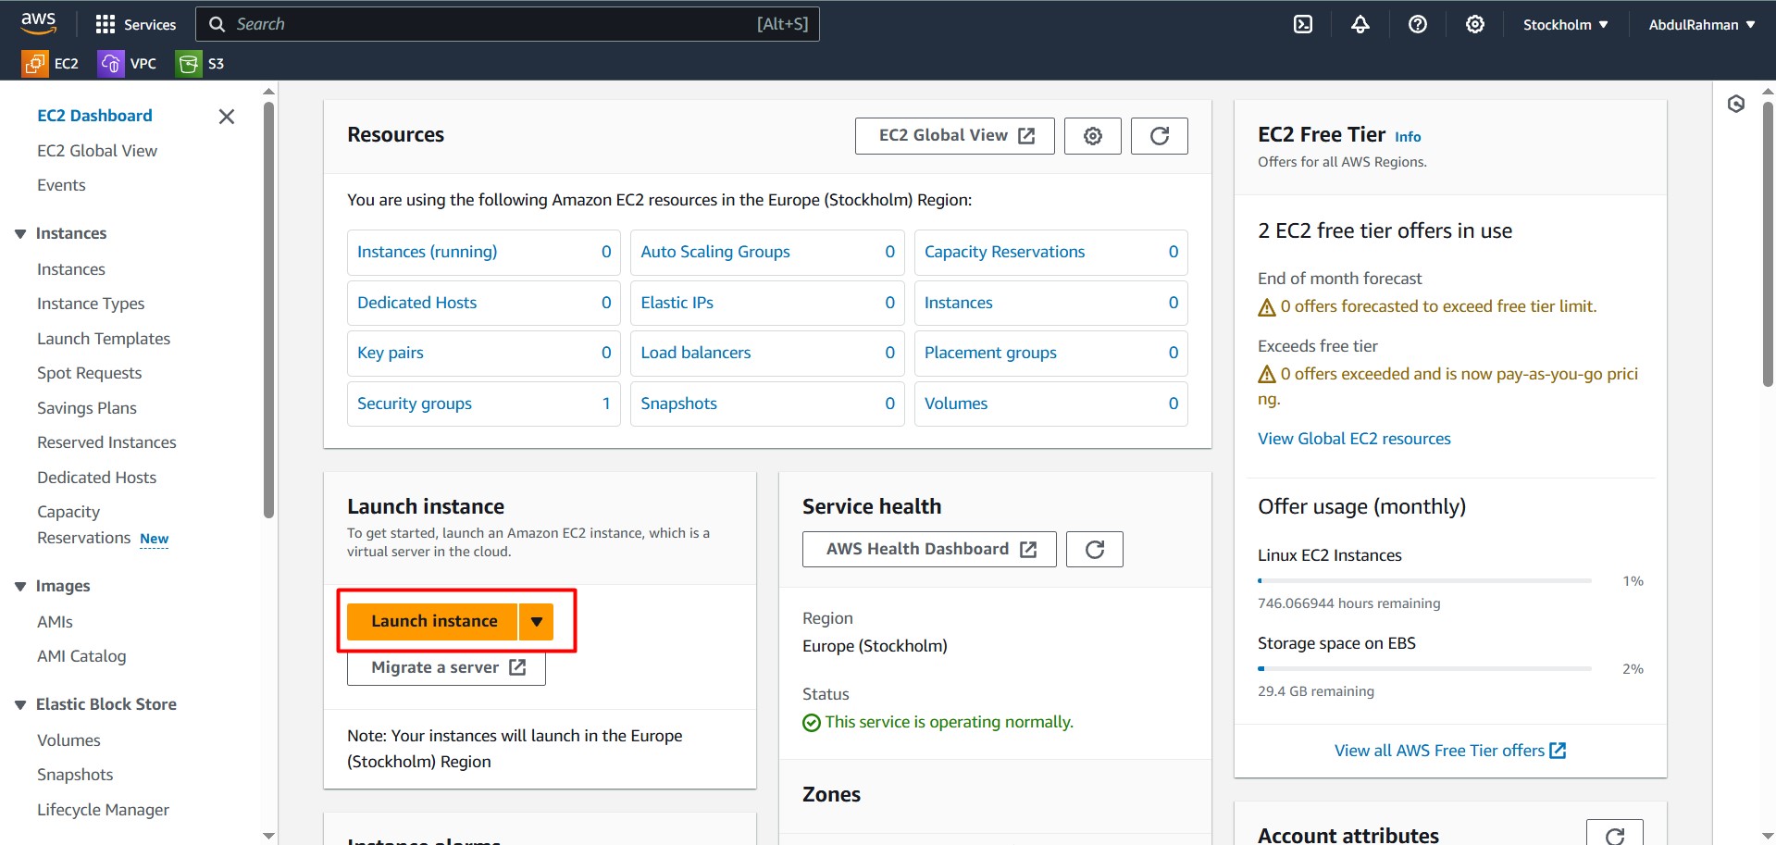1776x845 pixels.
Task: Collapse the Images sidebar section
Action: tap(20, 587)
